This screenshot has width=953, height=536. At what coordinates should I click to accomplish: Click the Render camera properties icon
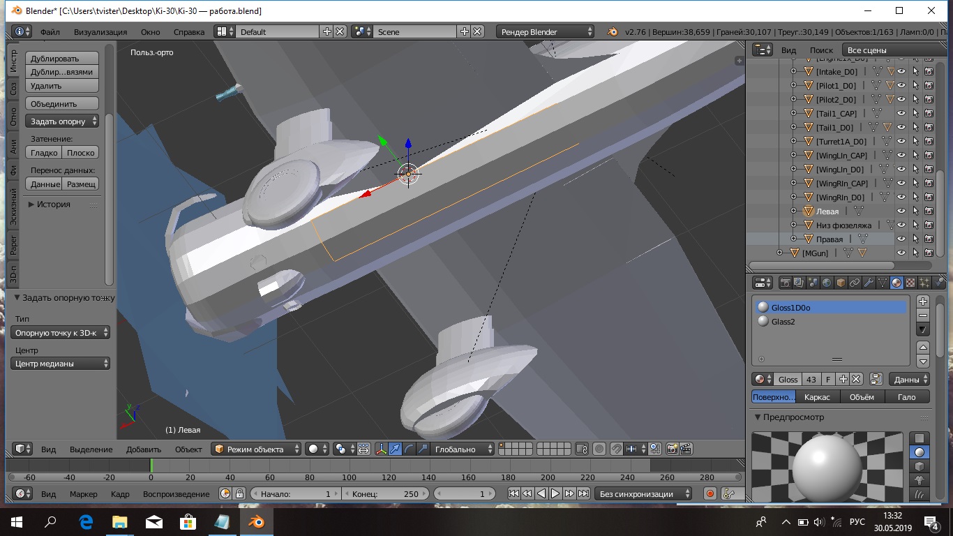click(786, 283)
